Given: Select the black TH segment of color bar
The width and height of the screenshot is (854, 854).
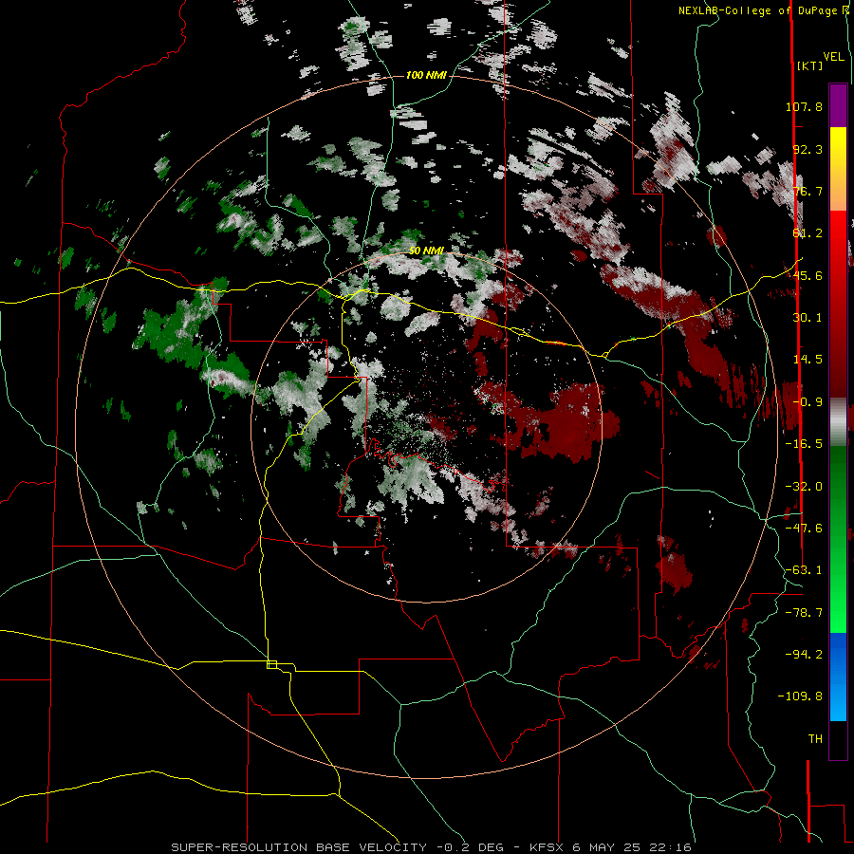Looking at the screenshot, I should pyautogui.click(x=838, y=739).
